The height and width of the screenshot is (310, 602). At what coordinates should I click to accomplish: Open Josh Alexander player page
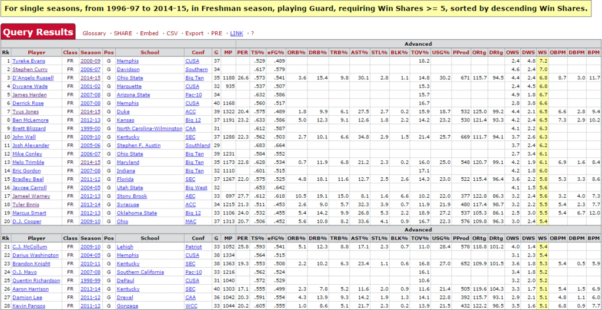31,146
